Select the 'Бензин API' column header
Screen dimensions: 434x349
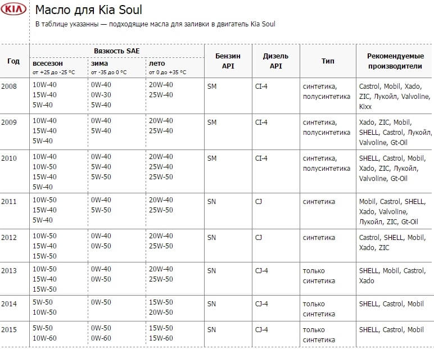228,61
